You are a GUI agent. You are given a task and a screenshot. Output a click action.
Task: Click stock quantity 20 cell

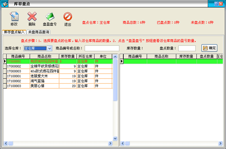tap(68, 86)
